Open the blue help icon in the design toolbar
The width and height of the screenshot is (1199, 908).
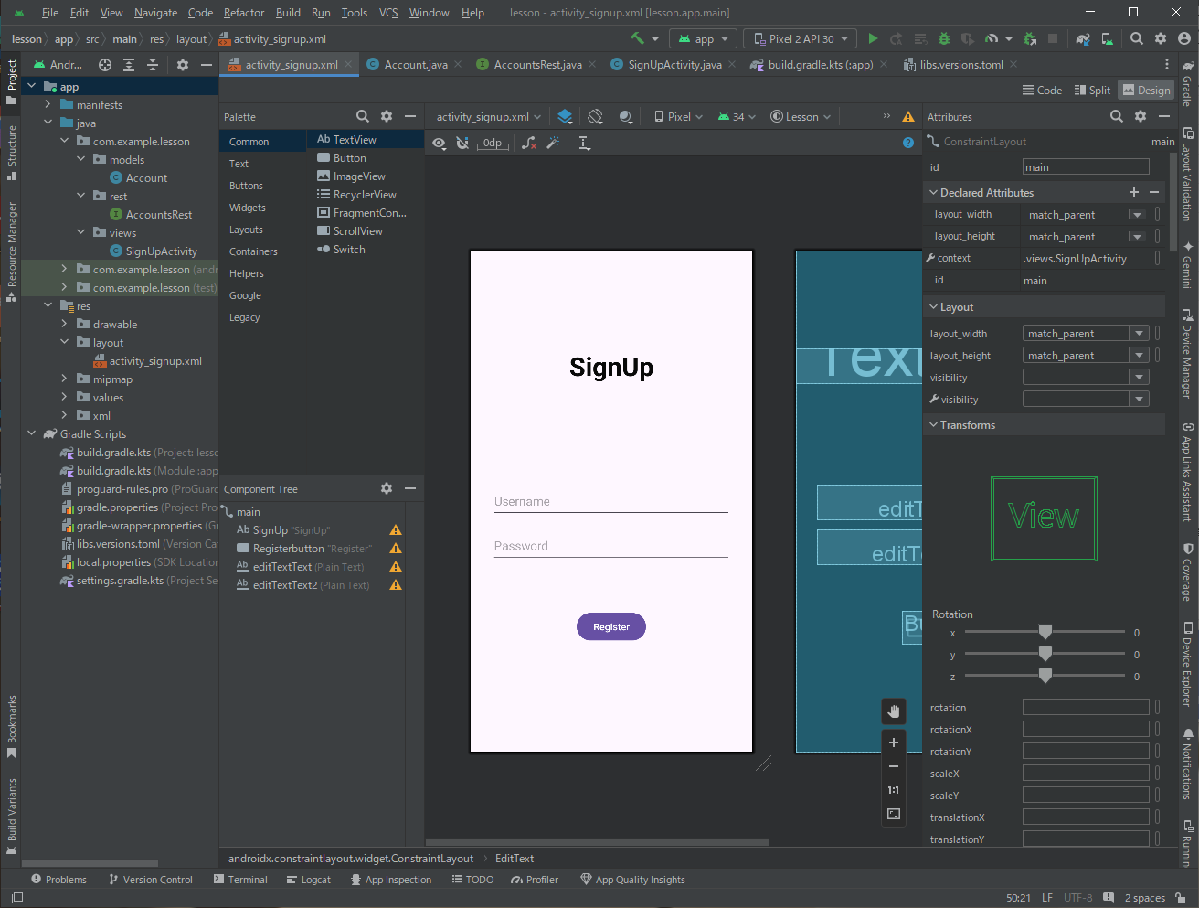coord(908,143)
